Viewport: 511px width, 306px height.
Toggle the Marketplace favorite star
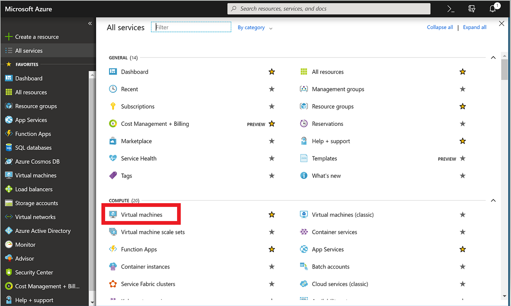click(x=271, y=141)
